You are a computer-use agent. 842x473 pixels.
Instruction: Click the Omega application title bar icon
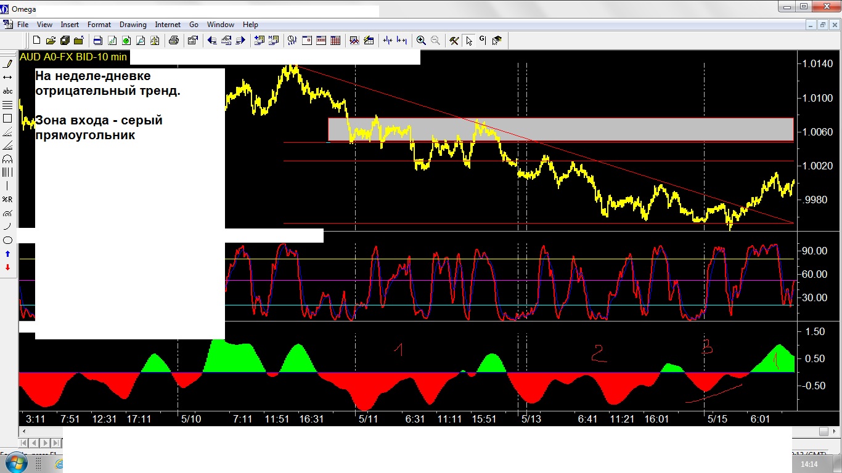[x=6, y=8]
